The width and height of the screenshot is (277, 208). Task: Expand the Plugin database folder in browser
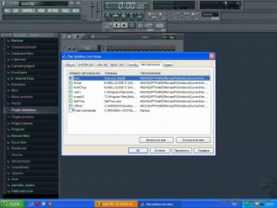click(x=23, y=110)
